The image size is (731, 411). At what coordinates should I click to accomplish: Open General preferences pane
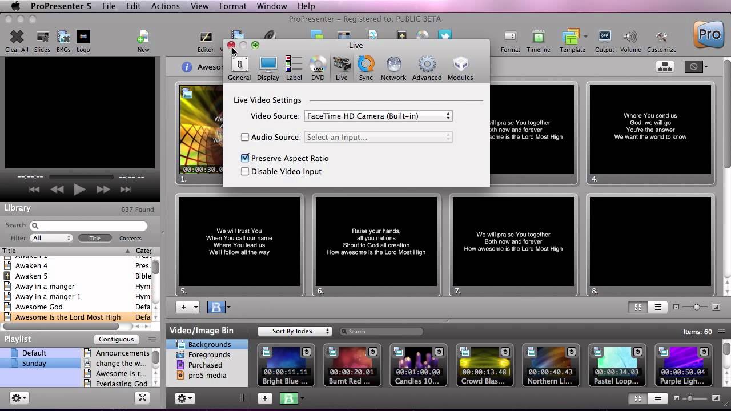[239, 68]
